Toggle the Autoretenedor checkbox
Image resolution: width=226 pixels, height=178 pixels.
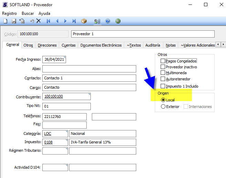pyautogui.click(x=163, y=79)
